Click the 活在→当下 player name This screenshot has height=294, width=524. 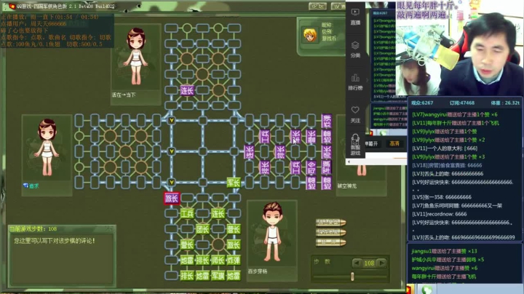pyautogui.click(x=124, y=95)
